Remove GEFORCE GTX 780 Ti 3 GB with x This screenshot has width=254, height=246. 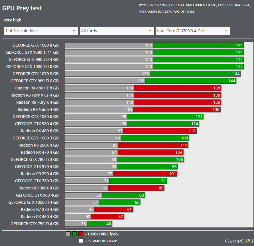tap(61, 159)
